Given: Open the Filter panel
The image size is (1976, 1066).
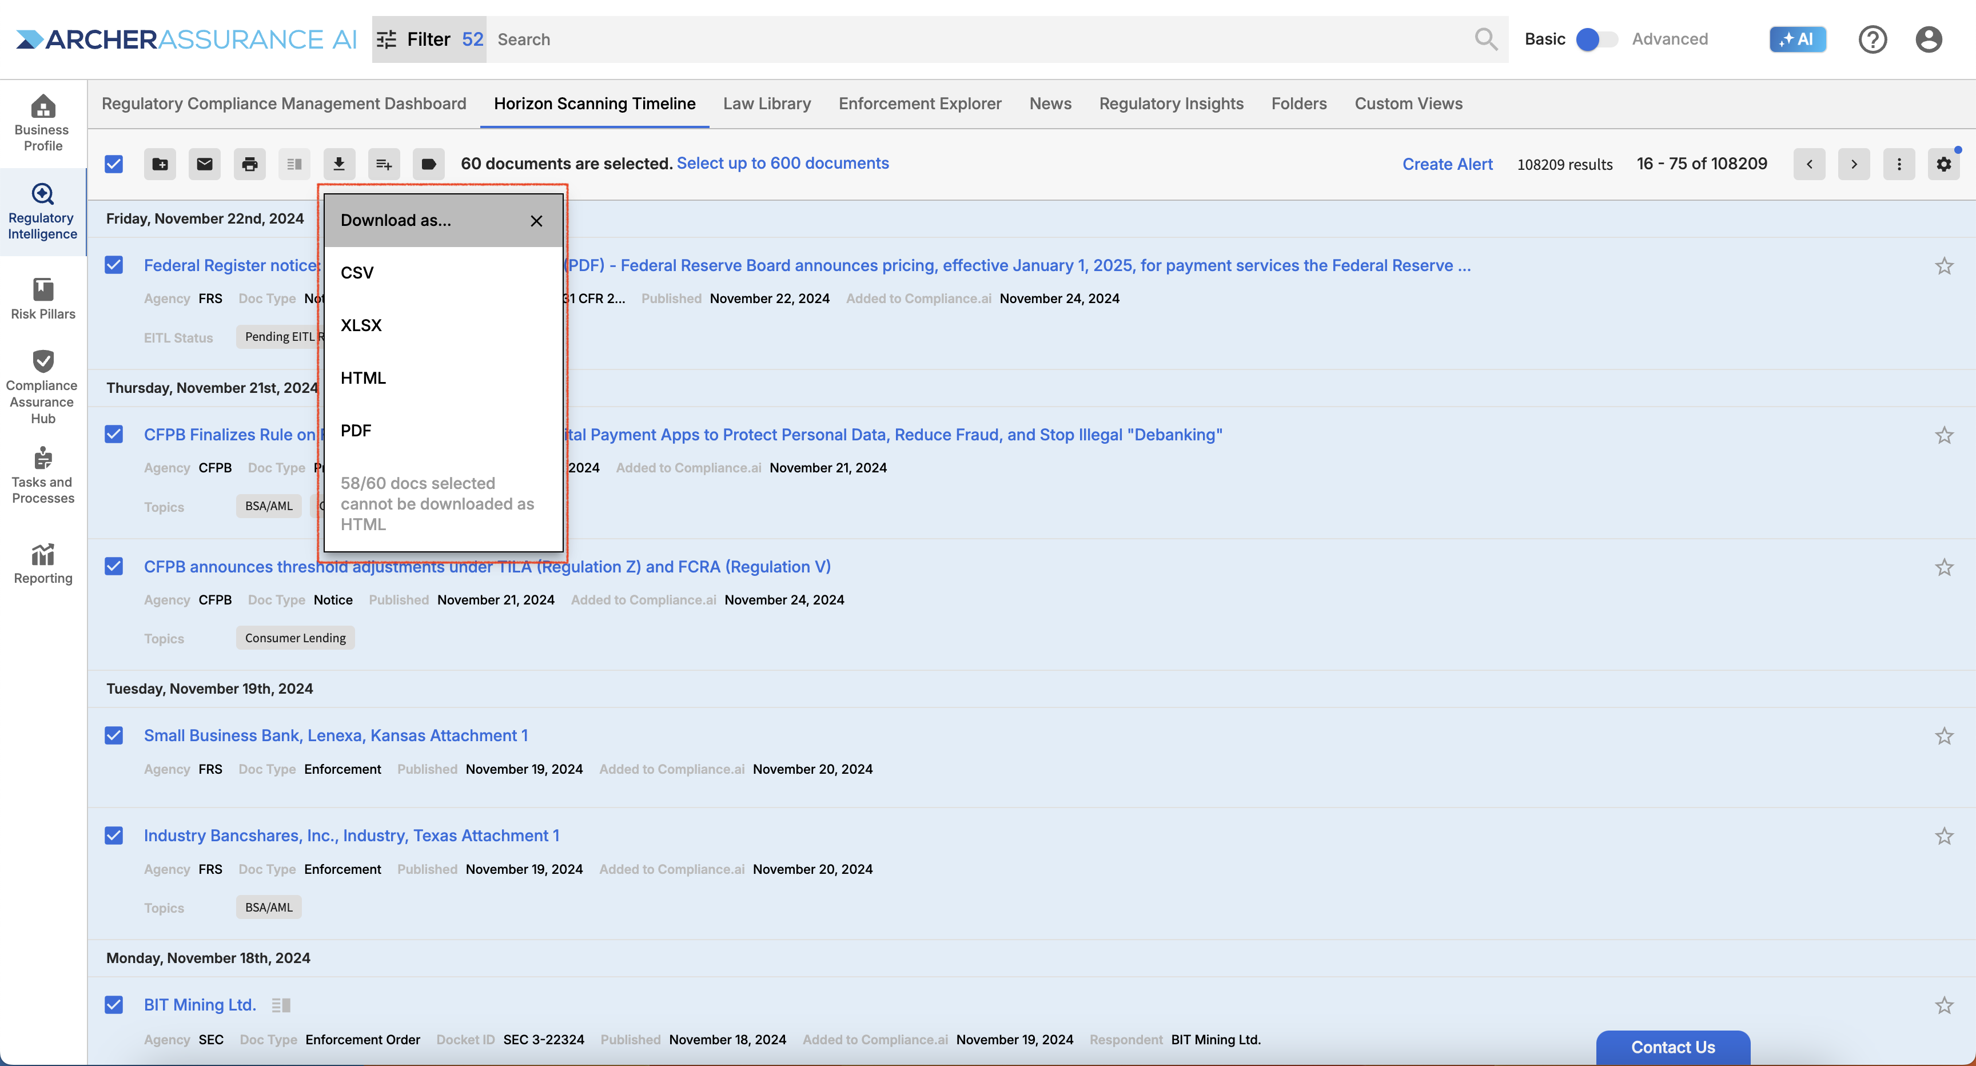Looking at the screenshot, I should 429,39.
